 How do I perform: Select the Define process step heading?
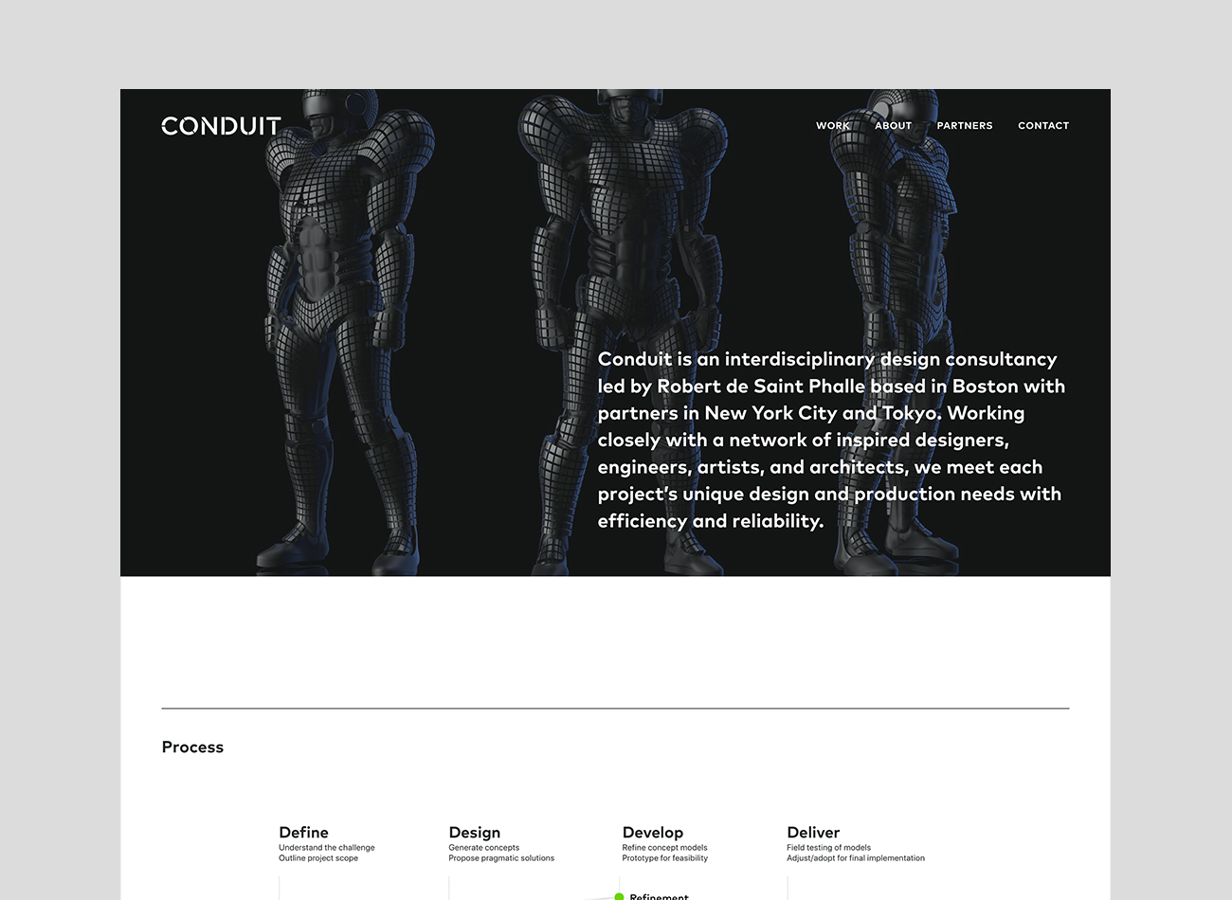click(x=303, y=833)
